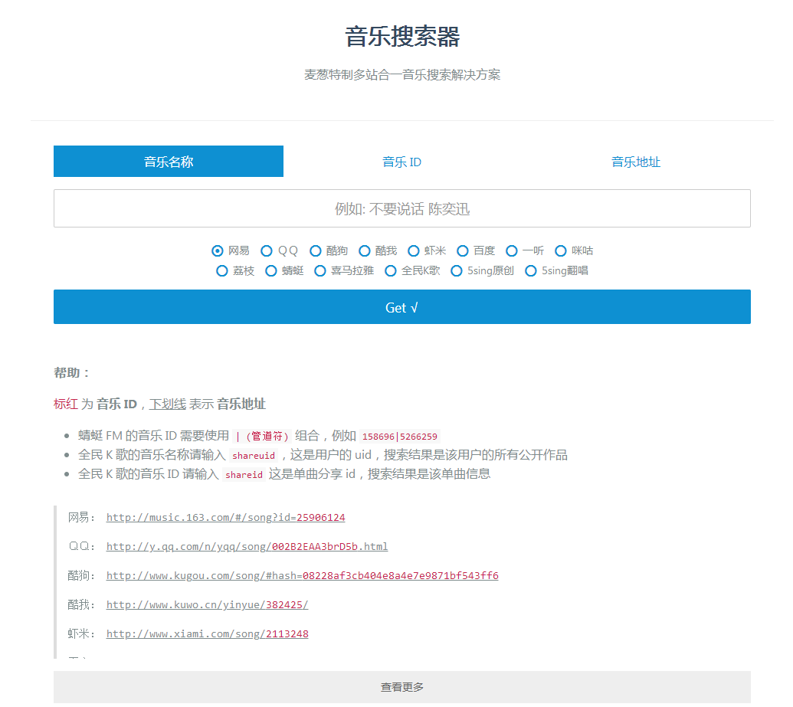
Task: Click the shareuid code text
Action: click(254, 456)
